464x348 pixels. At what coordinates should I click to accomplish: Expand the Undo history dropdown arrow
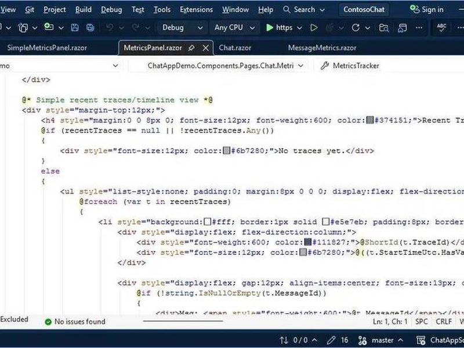121,28
